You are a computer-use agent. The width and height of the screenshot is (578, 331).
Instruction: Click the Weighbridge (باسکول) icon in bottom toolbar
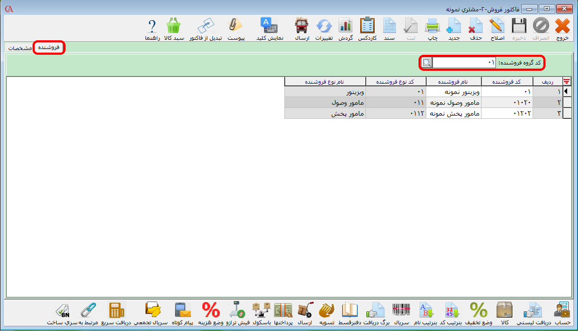pyautogui.click(x=262, y=313)
